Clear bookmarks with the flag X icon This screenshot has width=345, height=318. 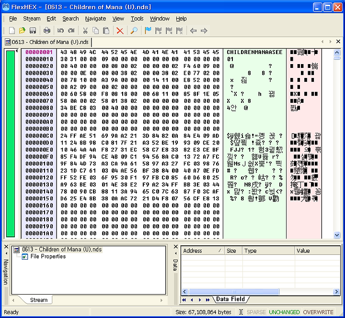point(180,31)
